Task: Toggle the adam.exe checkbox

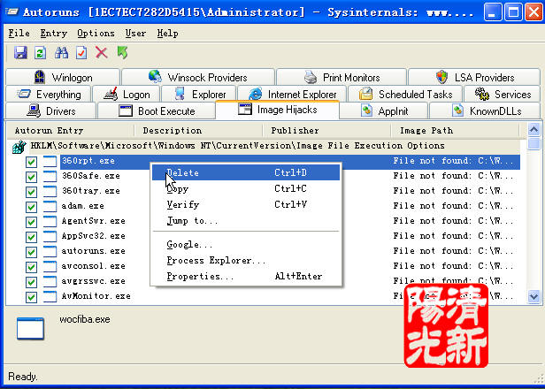Action: (31, 207)
